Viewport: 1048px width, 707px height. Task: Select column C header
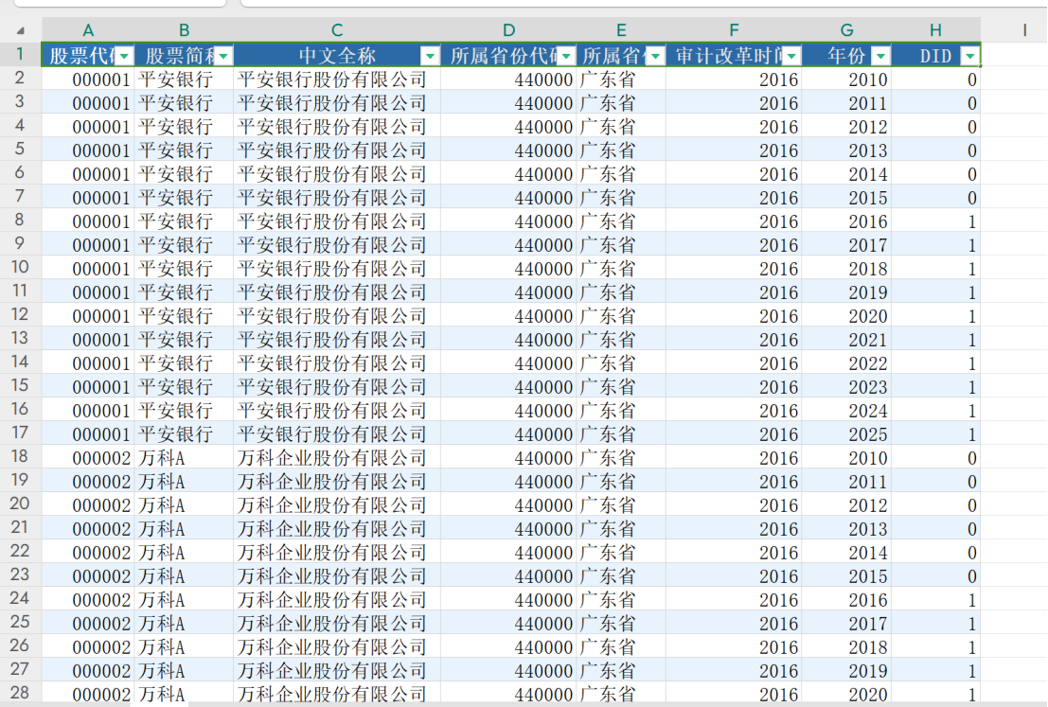(337, 30)
